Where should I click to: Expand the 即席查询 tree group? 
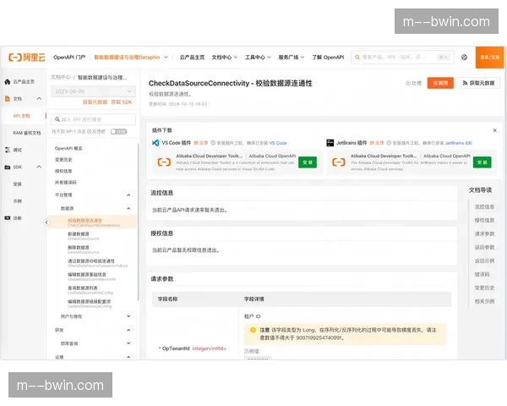click(x=128, y=343)
